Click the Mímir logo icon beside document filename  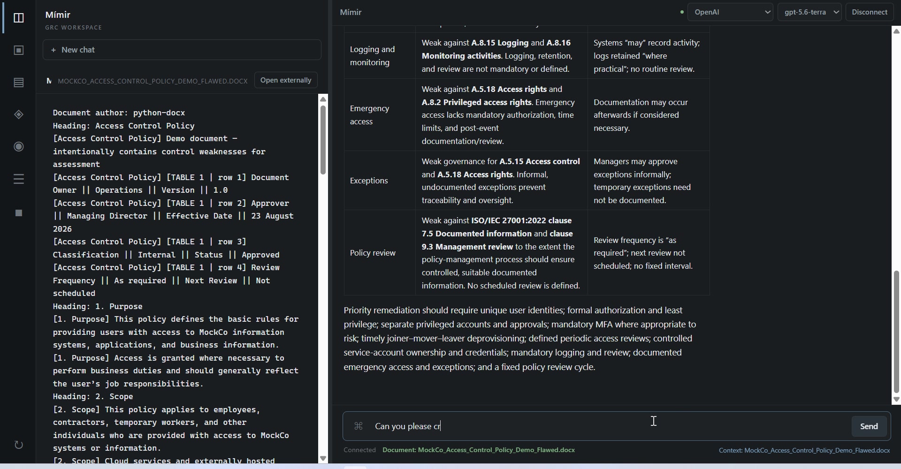tap(49, 81)
